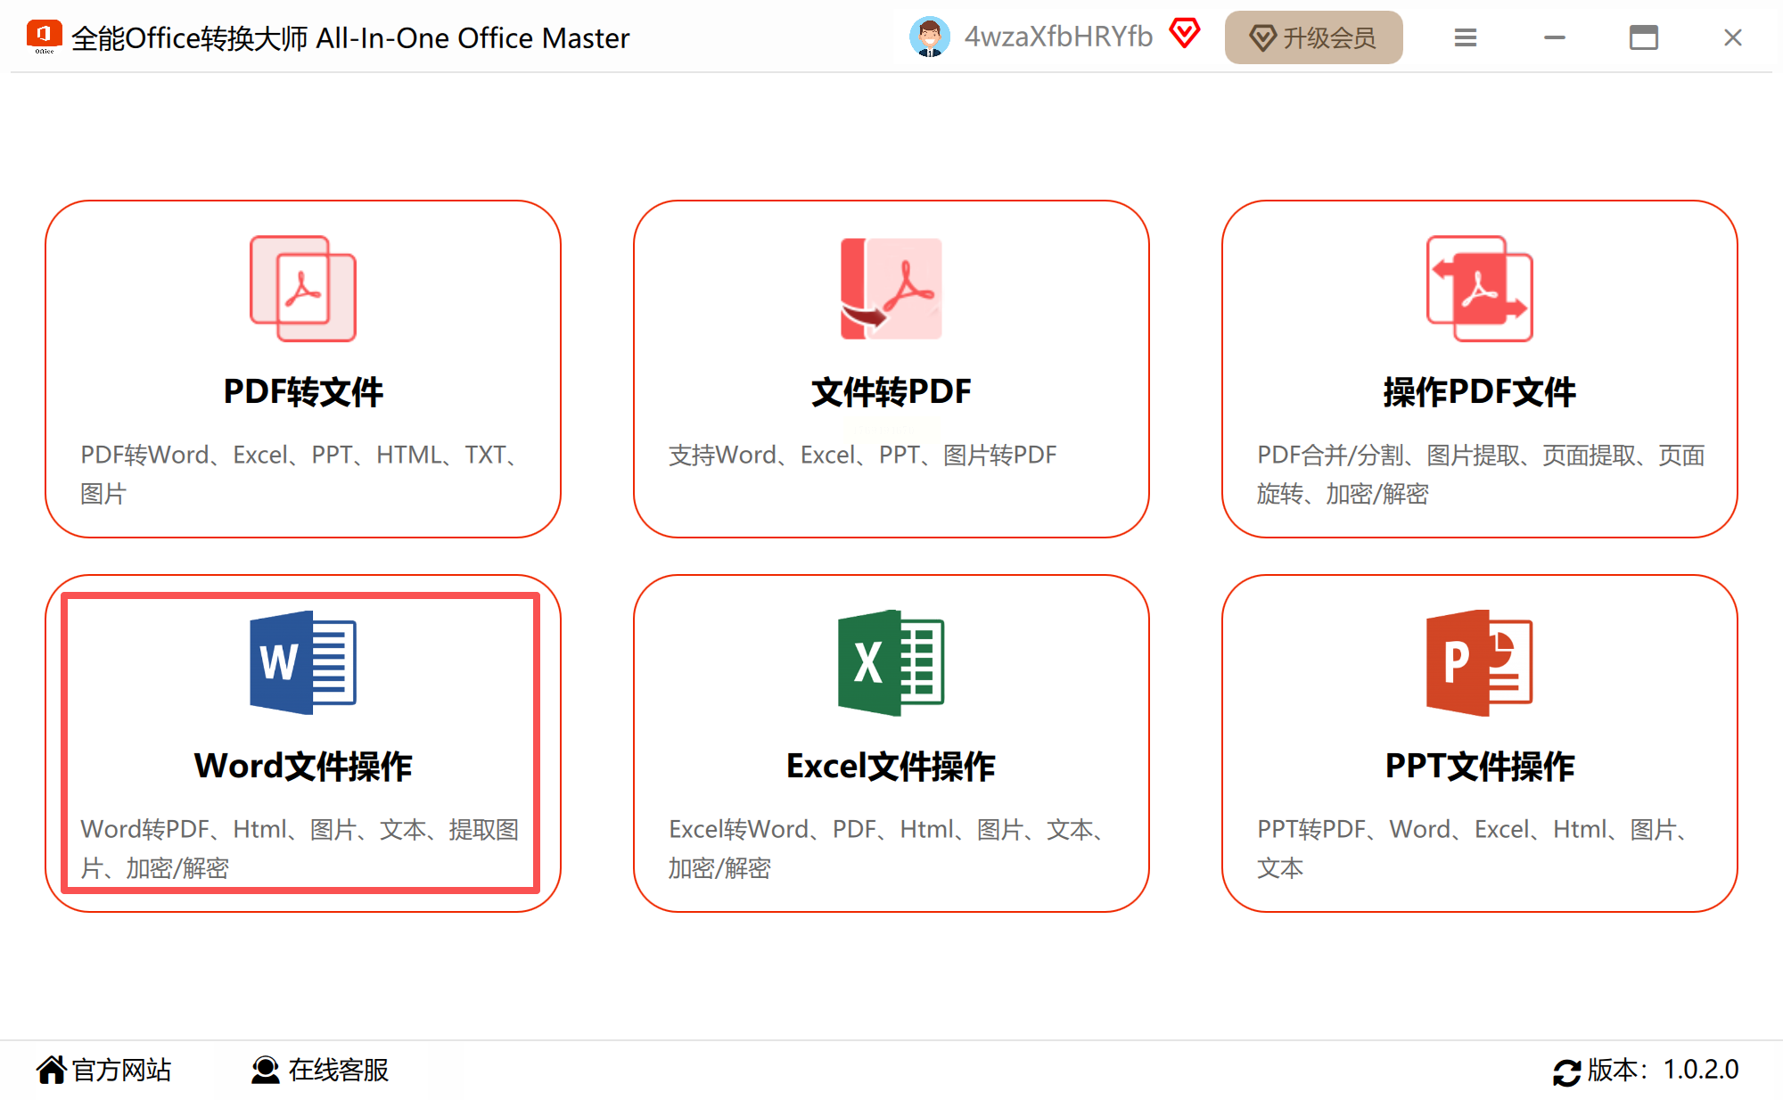The image size is (1783, 1100).
Task: Click the red VIP diamond badge
Action: [x=1185, y=34]
